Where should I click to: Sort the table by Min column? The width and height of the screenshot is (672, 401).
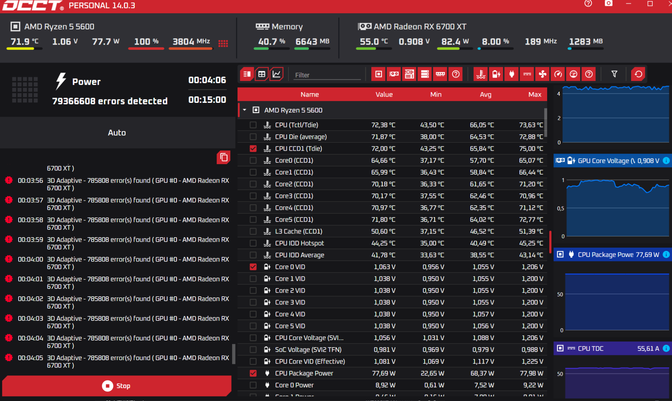click(436, 94)
